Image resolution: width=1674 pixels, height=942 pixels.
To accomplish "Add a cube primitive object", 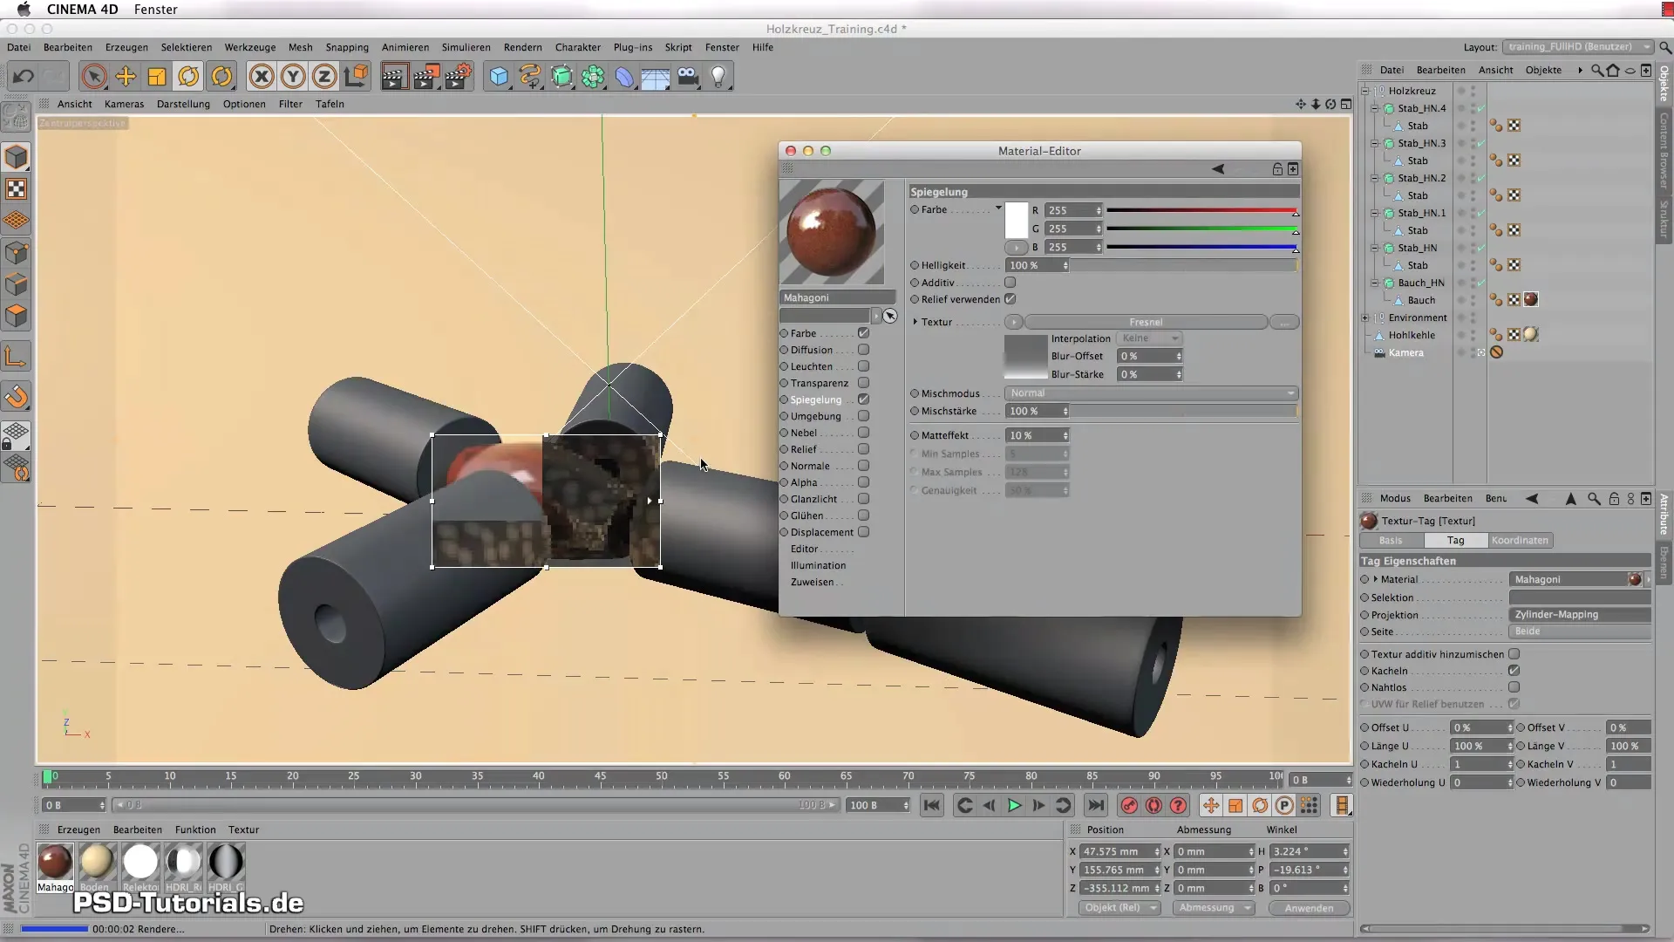I will pyautogui.click(x=499, y=77).
